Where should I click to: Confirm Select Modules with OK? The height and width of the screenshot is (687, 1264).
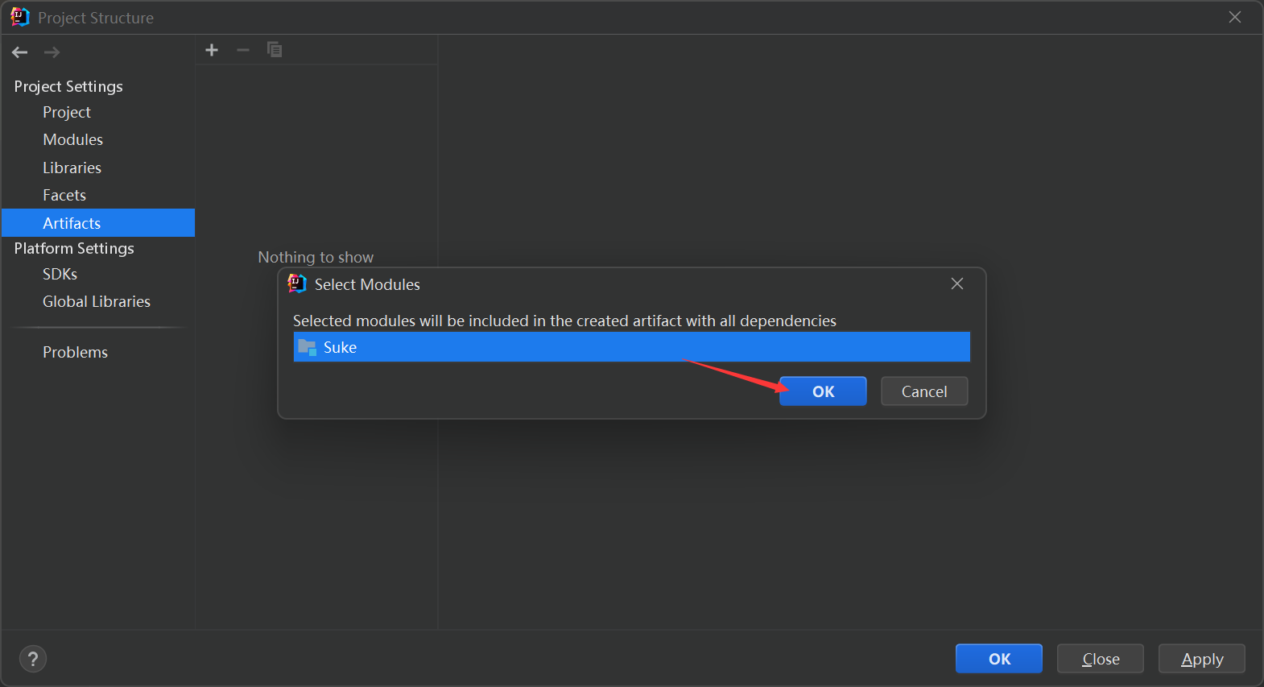point(823,391)
